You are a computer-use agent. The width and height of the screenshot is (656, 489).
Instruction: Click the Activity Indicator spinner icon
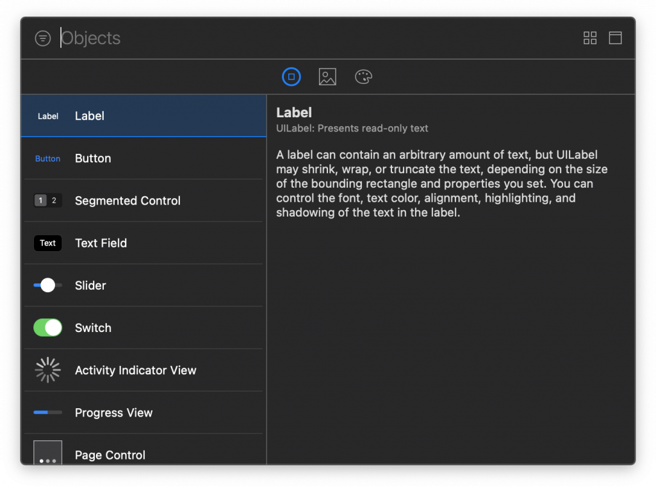pyautogui.click(x=48, y=370)
